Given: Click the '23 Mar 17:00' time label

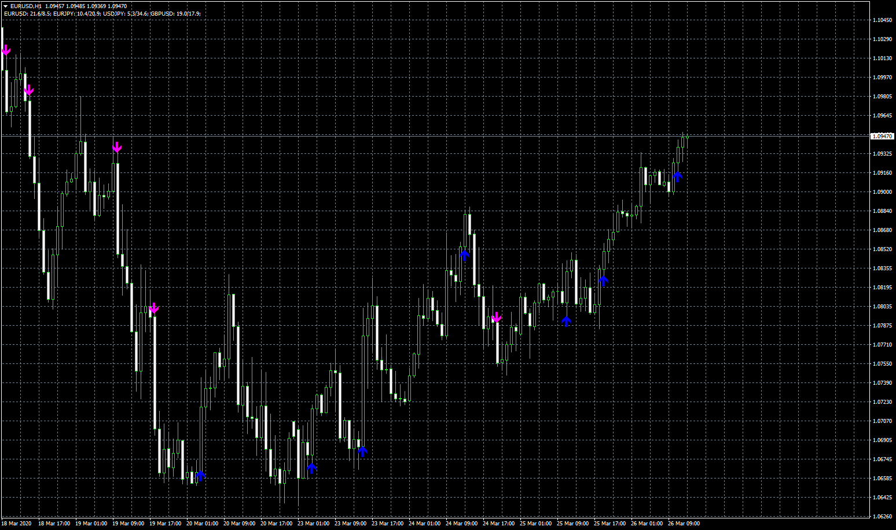Looking at the screenshot, I should tap(387, 524).
